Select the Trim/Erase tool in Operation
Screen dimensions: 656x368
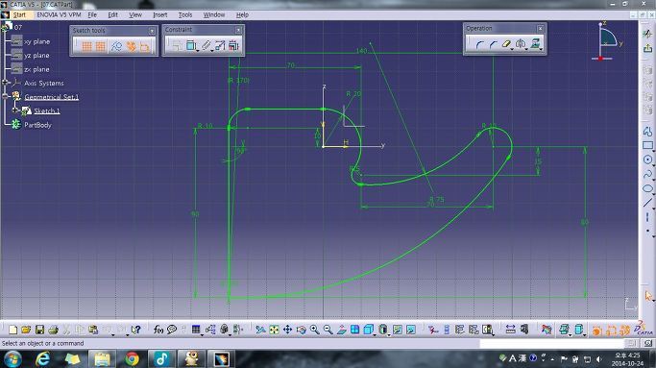coord(506,44)
